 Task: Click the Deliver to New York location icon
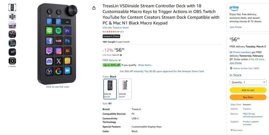pyautogui.click(x=231, y=68)
